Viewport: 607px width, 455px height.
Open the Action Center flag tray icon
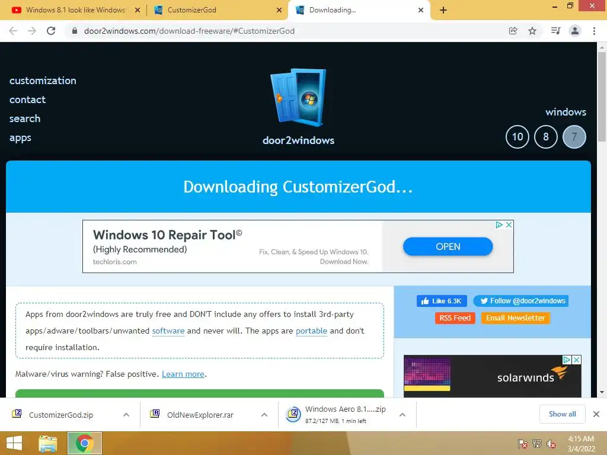coord(523,444)
